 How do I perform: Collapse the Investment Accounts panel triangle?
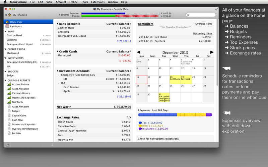pyautogui.click(x=58, y=71)
